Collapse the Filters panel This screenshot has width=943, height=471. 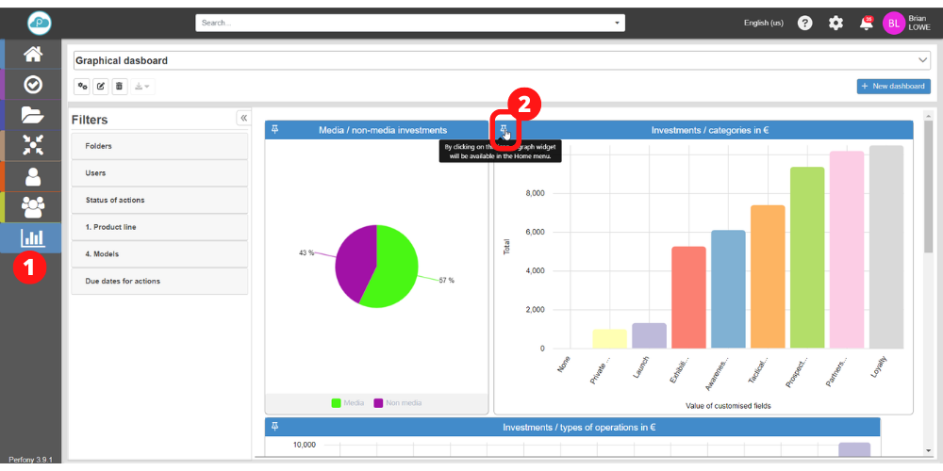click(x=243, y=118)
